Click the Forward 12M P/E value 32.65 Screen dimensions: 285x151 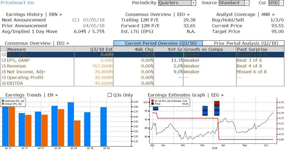coord(189,26)
